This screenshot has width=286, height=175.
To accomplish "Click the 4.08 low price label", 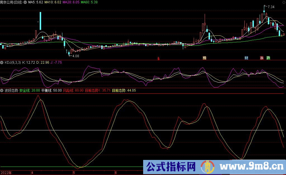I will pos(76,56).
